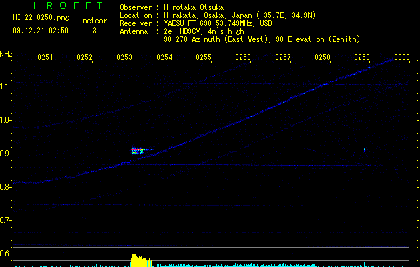420x267 pixels.
Task: Click the 0254 time marker
Action: coord(164,57)
